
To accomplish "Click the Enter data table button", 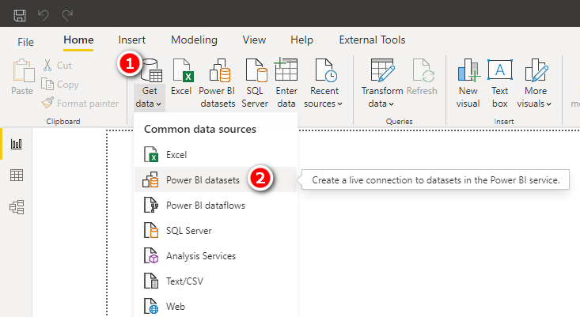I will pyautogui.click(x=286, y=84).
